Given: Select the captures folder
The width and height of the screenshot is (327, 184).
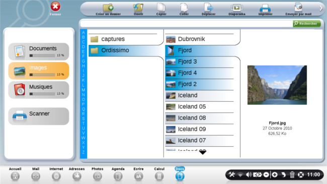Looking at the screenshot, I should pyautogui.click(x=126, y=39).
